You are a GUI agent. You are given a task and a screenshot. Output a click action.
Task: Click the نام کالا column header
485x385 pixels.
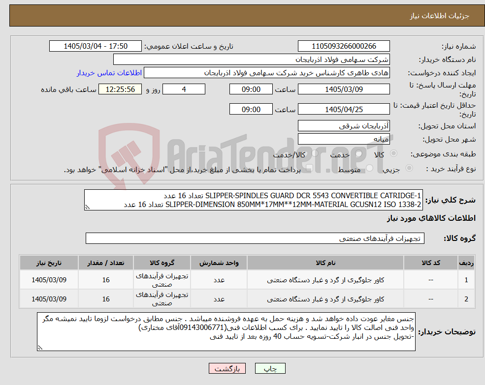coord(325,263)
